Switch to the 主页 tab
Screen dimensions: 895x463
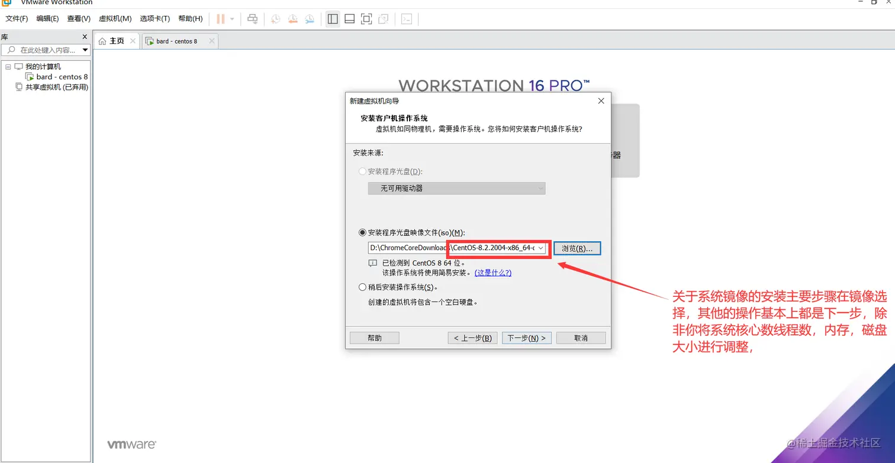coord(117,41)
